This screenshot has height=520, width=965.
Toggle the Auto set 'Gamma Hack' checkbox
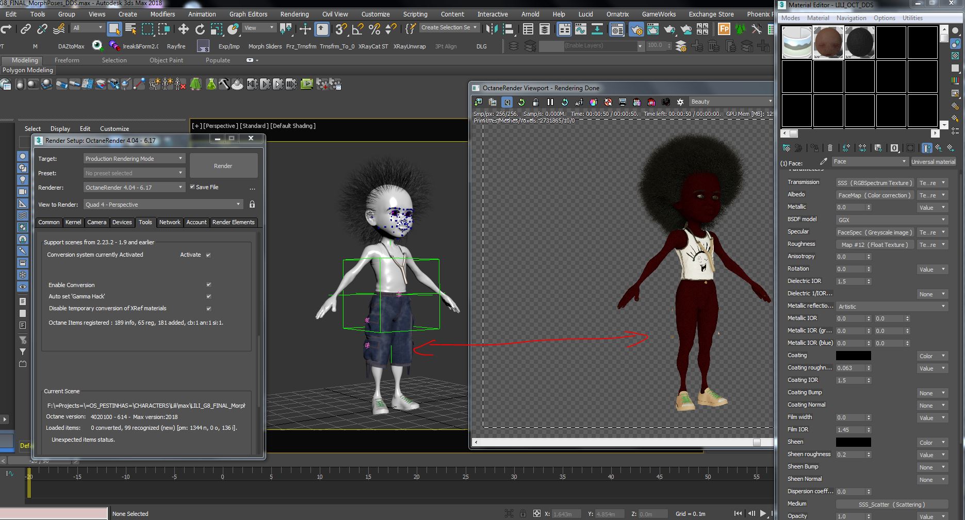tap(209, 296)
